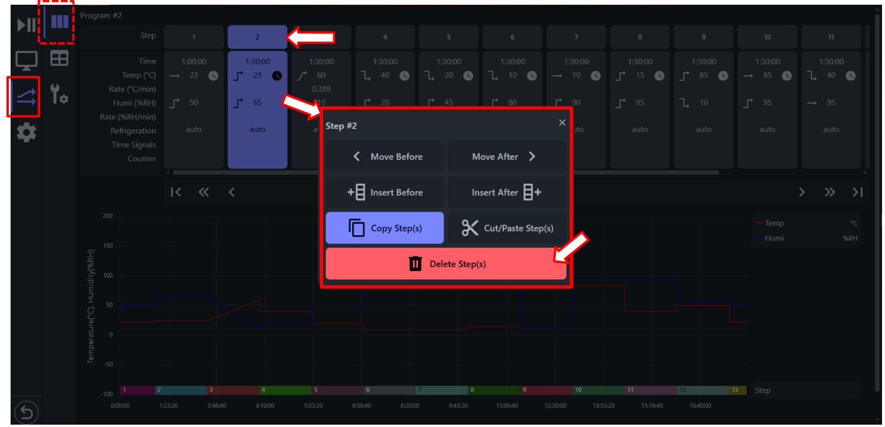Select step 5 header
This screenshot has height=427, width=885.
(x=449, y=37)
